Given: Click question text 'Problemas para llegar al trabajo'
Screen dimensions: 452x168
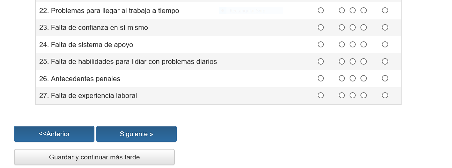Looking at the screenshot, I should [109, 11].
